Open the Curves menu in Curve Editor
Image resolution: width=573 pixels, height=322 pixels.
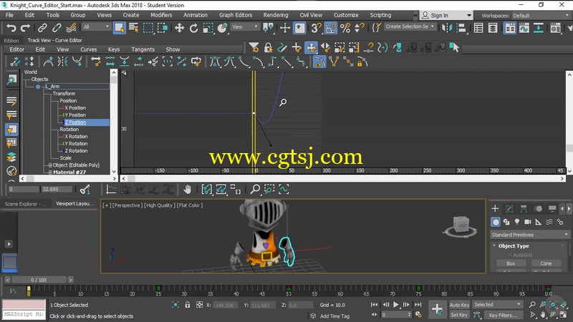pyautogui.click(x=88, y=49)
